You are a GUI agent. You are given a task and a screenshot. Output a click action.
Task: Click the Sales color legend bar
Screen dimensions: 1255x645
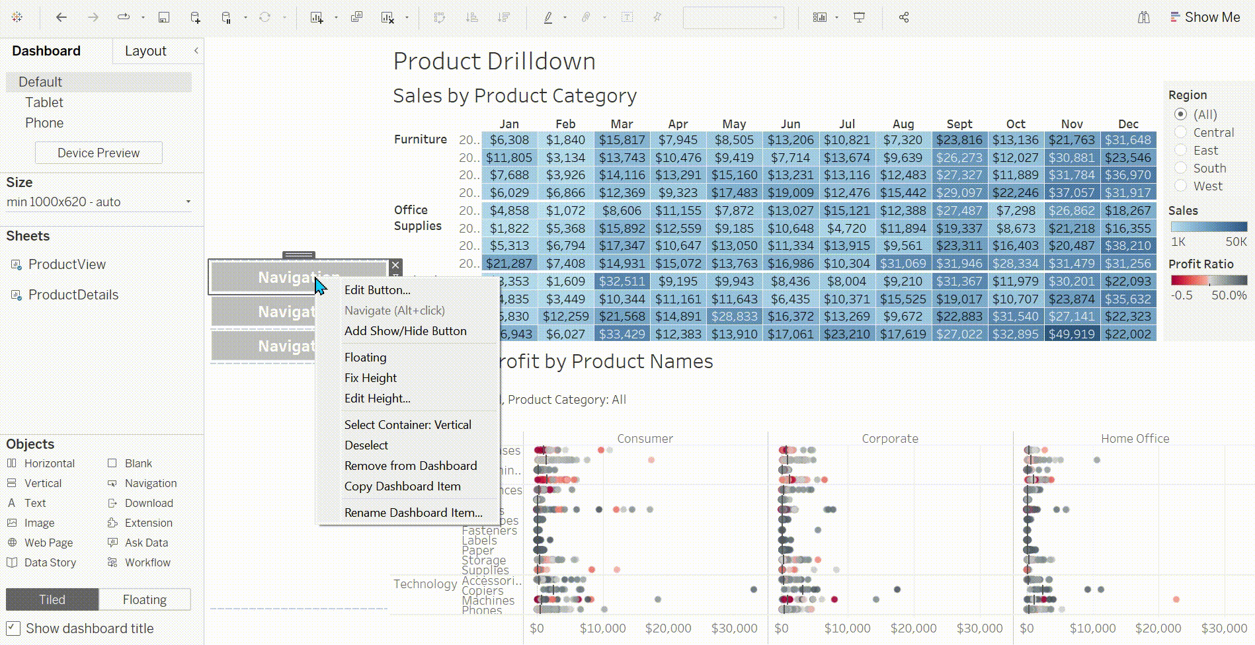1208,227
